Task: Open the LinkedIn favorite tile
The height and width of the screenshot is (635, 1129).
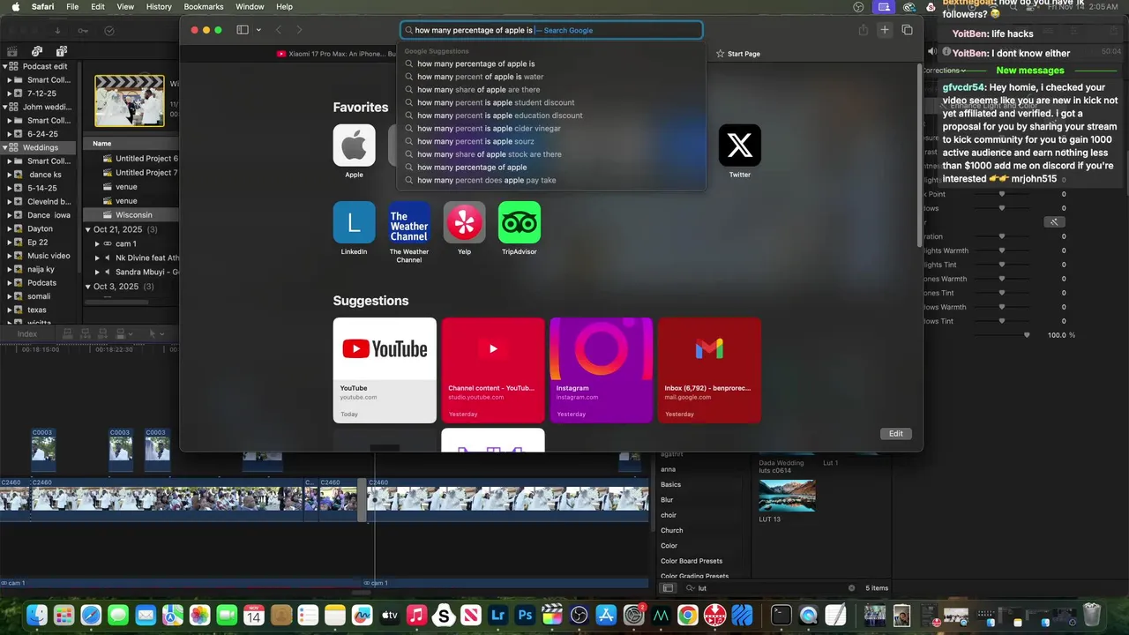Action: (x=354, y=222)
